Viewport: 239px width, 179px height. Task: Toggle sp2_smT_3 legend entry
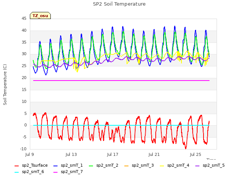point(139,166)
